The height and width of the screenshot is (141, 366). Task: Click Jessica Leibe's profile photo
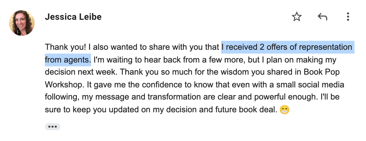click(22, 23)
